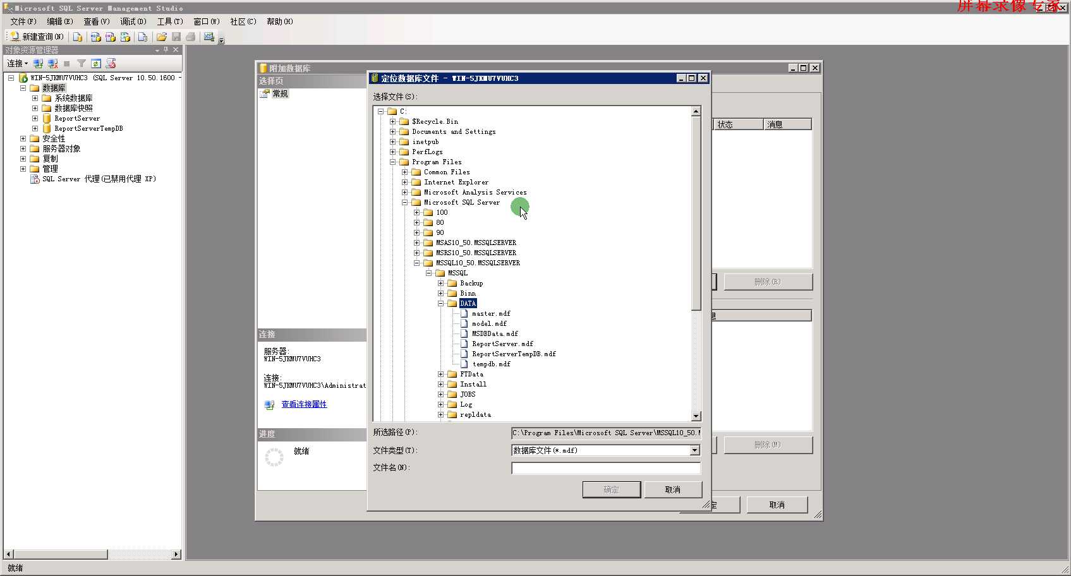Click the 消息 column header
This screenshot has height=576, width=1071.
pos(787,124)
